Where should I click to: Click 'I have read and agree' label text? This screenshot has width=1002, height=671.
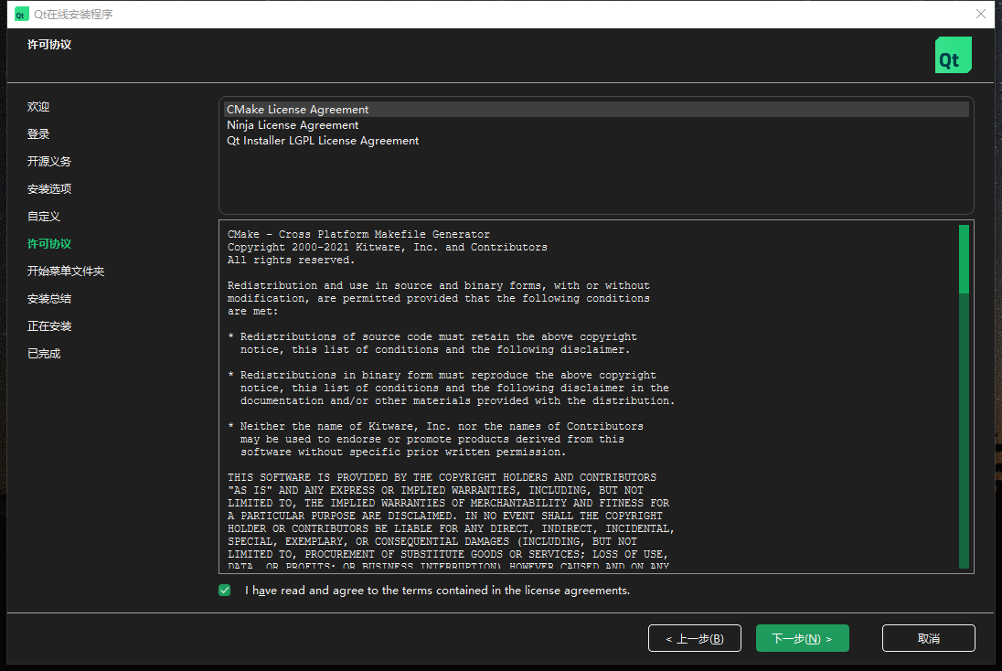(x=437, y=591)
